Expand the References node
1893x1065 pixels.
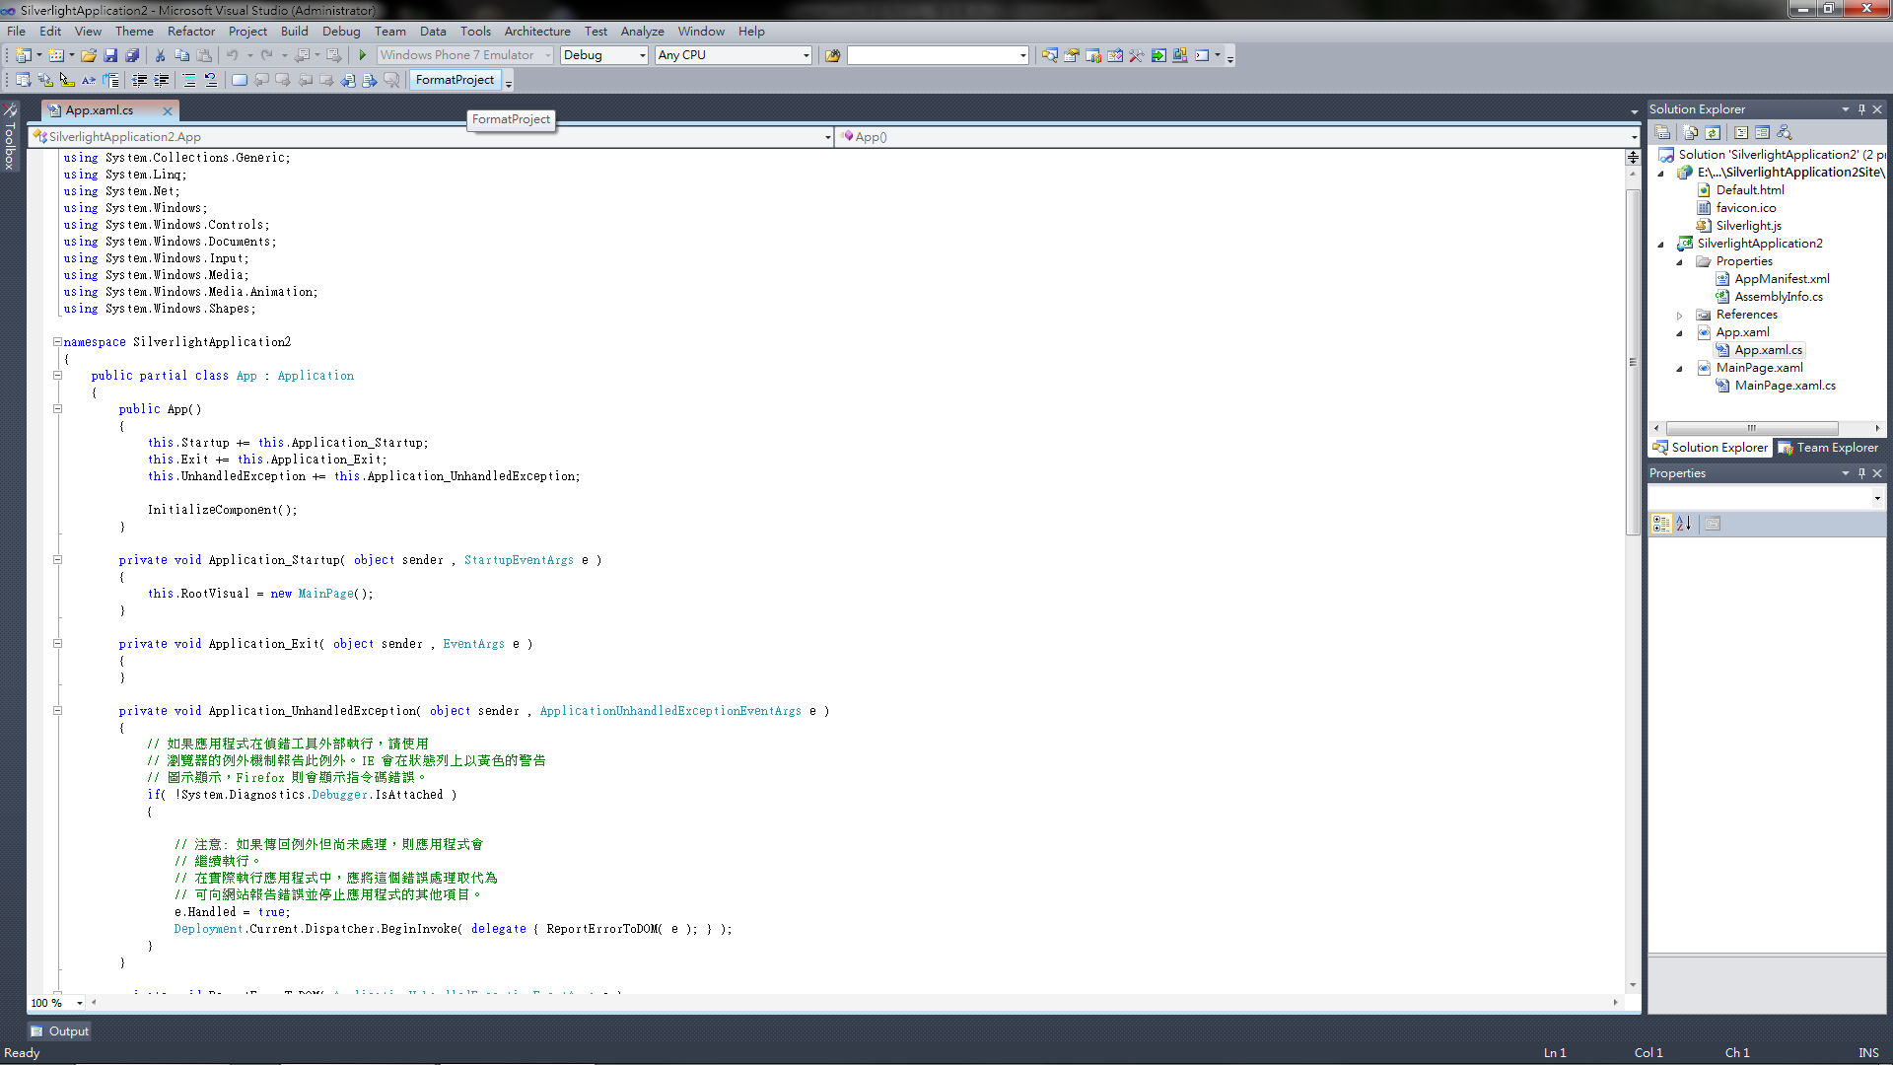tap(1680, 316)
